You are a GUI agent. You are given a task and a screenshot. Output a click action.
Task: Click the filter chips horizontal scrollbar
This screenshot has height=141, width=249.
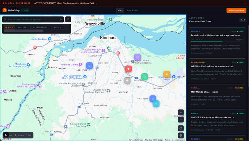[23, 31]
